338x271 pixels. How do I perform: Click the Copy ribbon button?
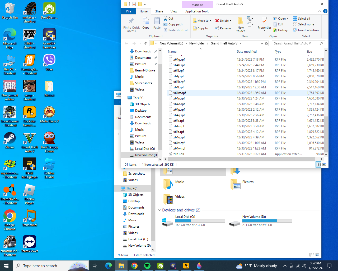[146, 23]
